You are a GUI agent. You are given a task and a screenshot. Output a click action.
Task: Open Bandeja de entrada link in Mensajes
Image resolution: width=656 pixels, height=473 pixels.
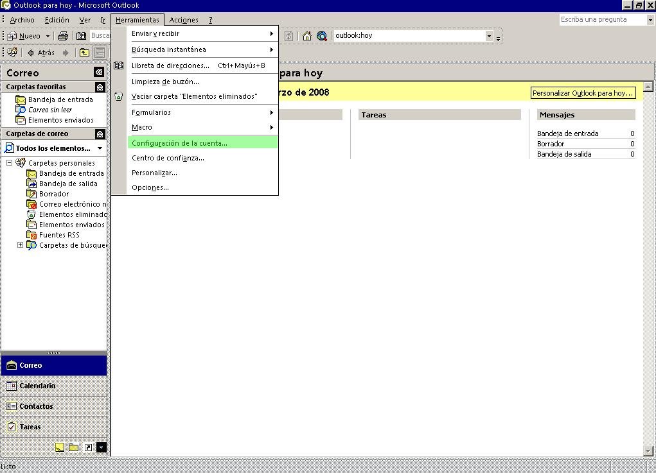point(567,133)
